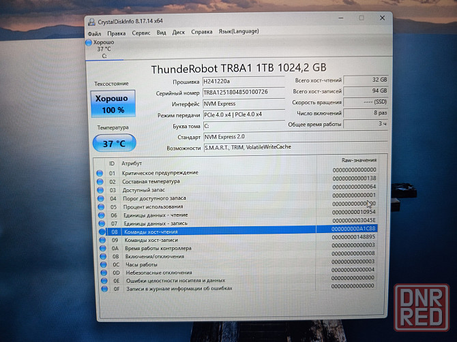Select attribute text Единицы данных - запись
457x342 pixels.
(x=156, y=223)
